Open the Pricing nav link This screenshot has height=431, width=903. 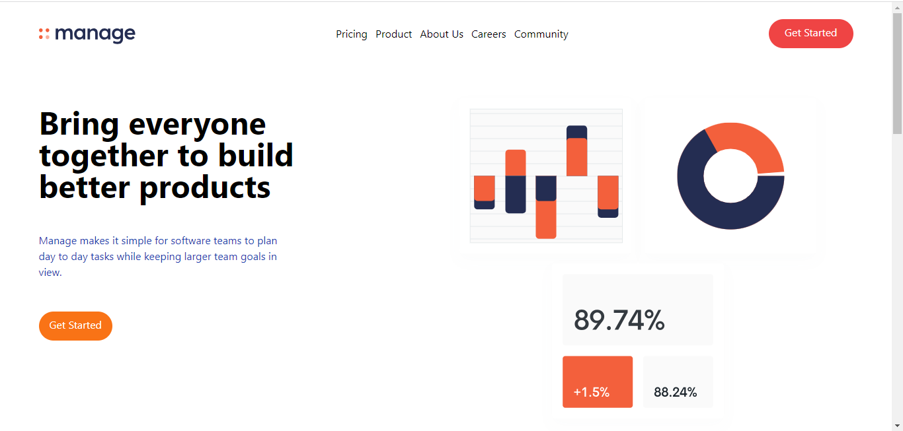352,34
